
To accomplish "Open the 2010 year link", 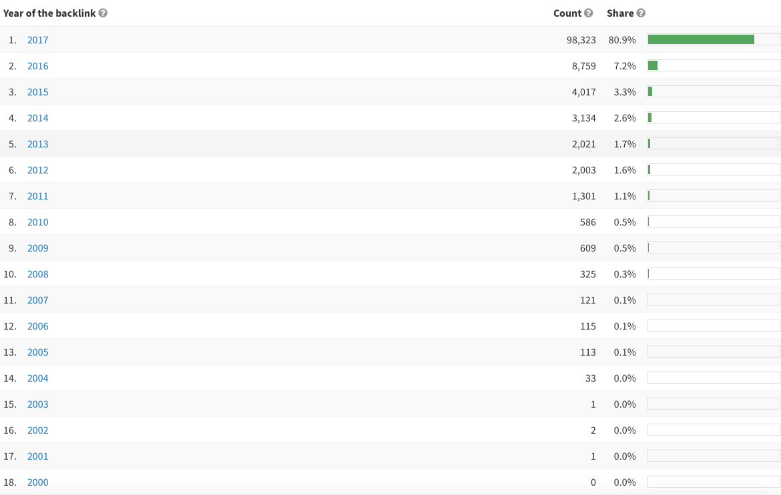I will 37,222.
